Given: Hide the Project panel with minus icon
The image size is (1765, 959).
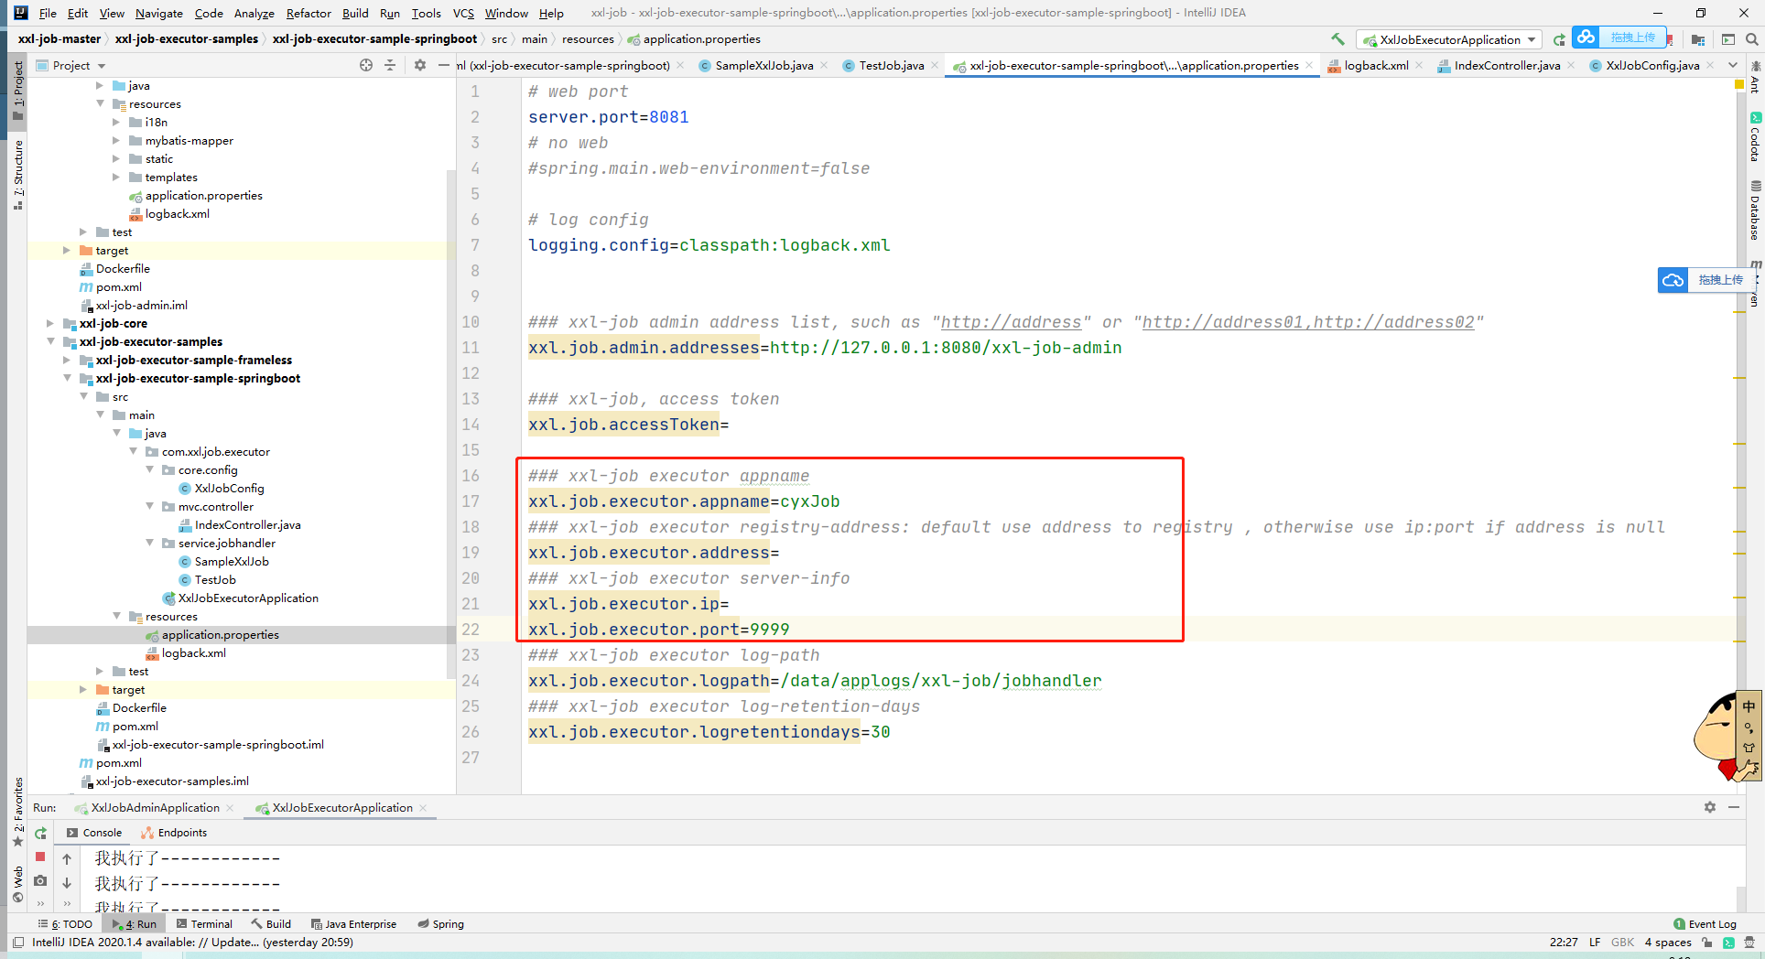Looking at the screenshot, I should coord(443,65).
